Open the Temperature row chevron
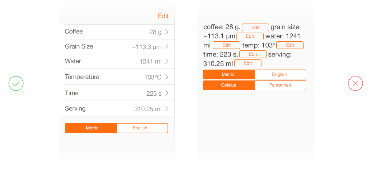Viewport: 371px width, 183px height. point(167,77)
